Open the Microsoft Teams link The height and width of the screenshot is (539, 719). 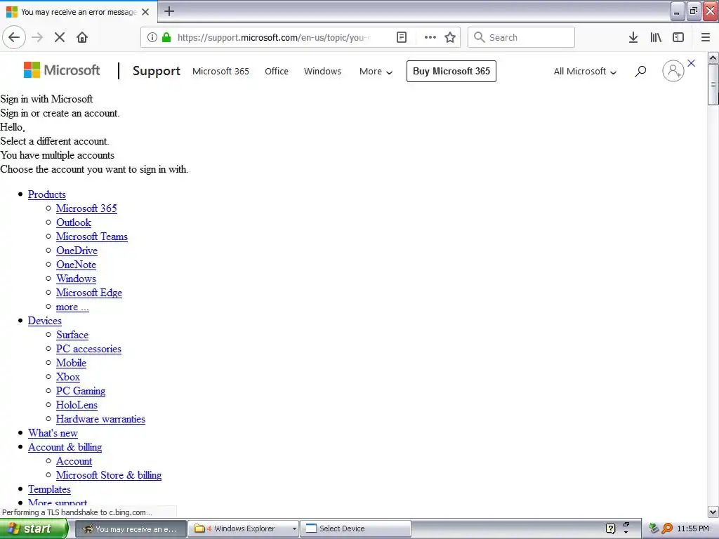92,237
